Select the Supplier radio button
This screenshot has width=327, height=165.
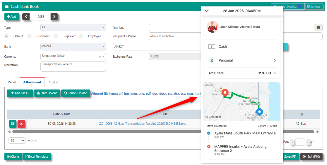coord(56,36)
